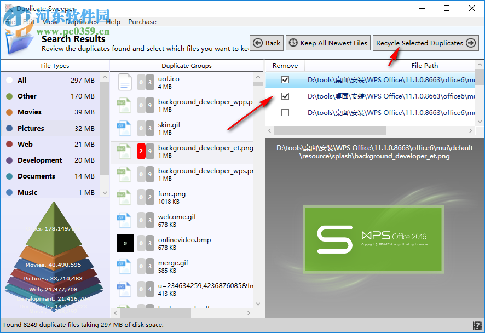Screen dimensions: 485x333
Task: Click the onlinevideo.bmp bitmap icon
Action: click(125, 243)
